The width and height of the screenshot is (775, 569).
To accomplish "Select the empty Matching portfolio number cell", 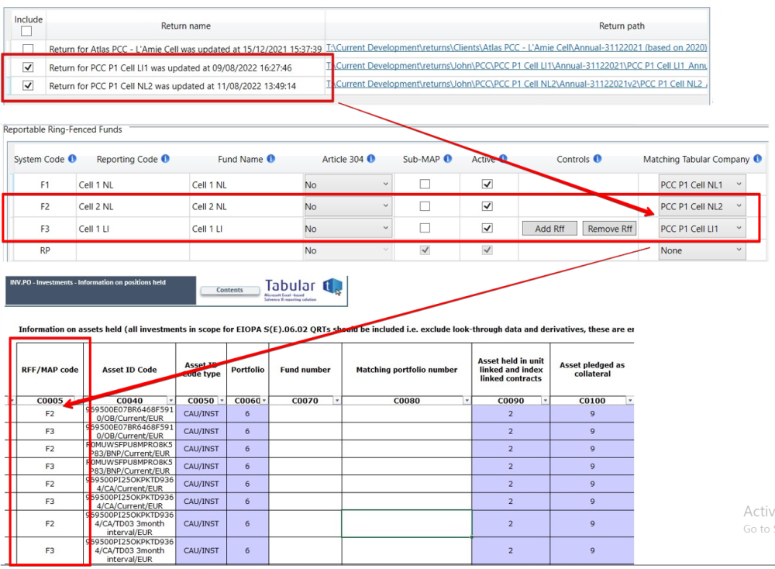I will [405, 523].
